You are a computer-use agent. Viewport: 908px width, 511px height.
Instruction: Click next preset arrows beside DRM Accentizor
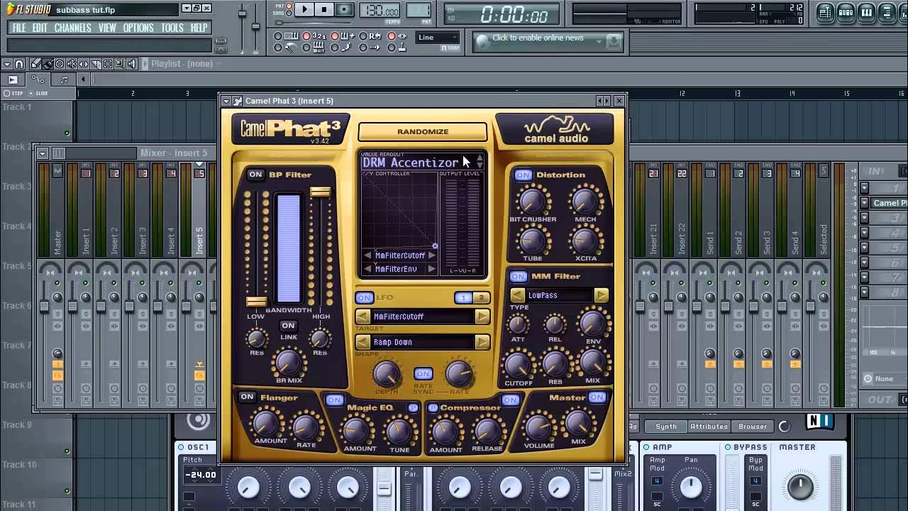(480, 162)
